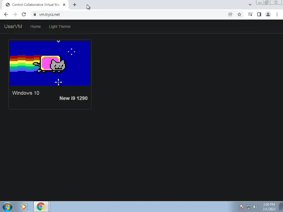This screenshot has width=283, height=212.
Task: Open a new browser tab
Action: 75,5
